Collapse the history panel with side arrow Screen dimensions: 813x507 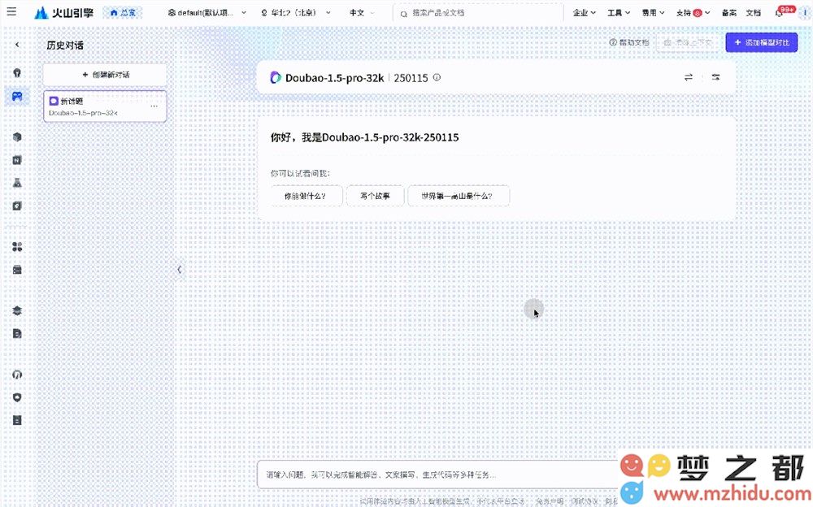pyautogui.click(x=179, y=269)
